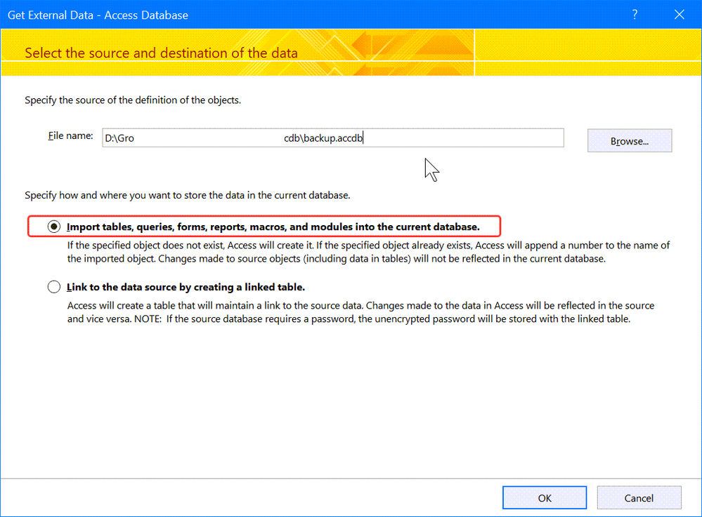Click 'Specify how and where you want to store' text
The height and width of the screenshot is (517, 702).
click(x=187, y=195)
